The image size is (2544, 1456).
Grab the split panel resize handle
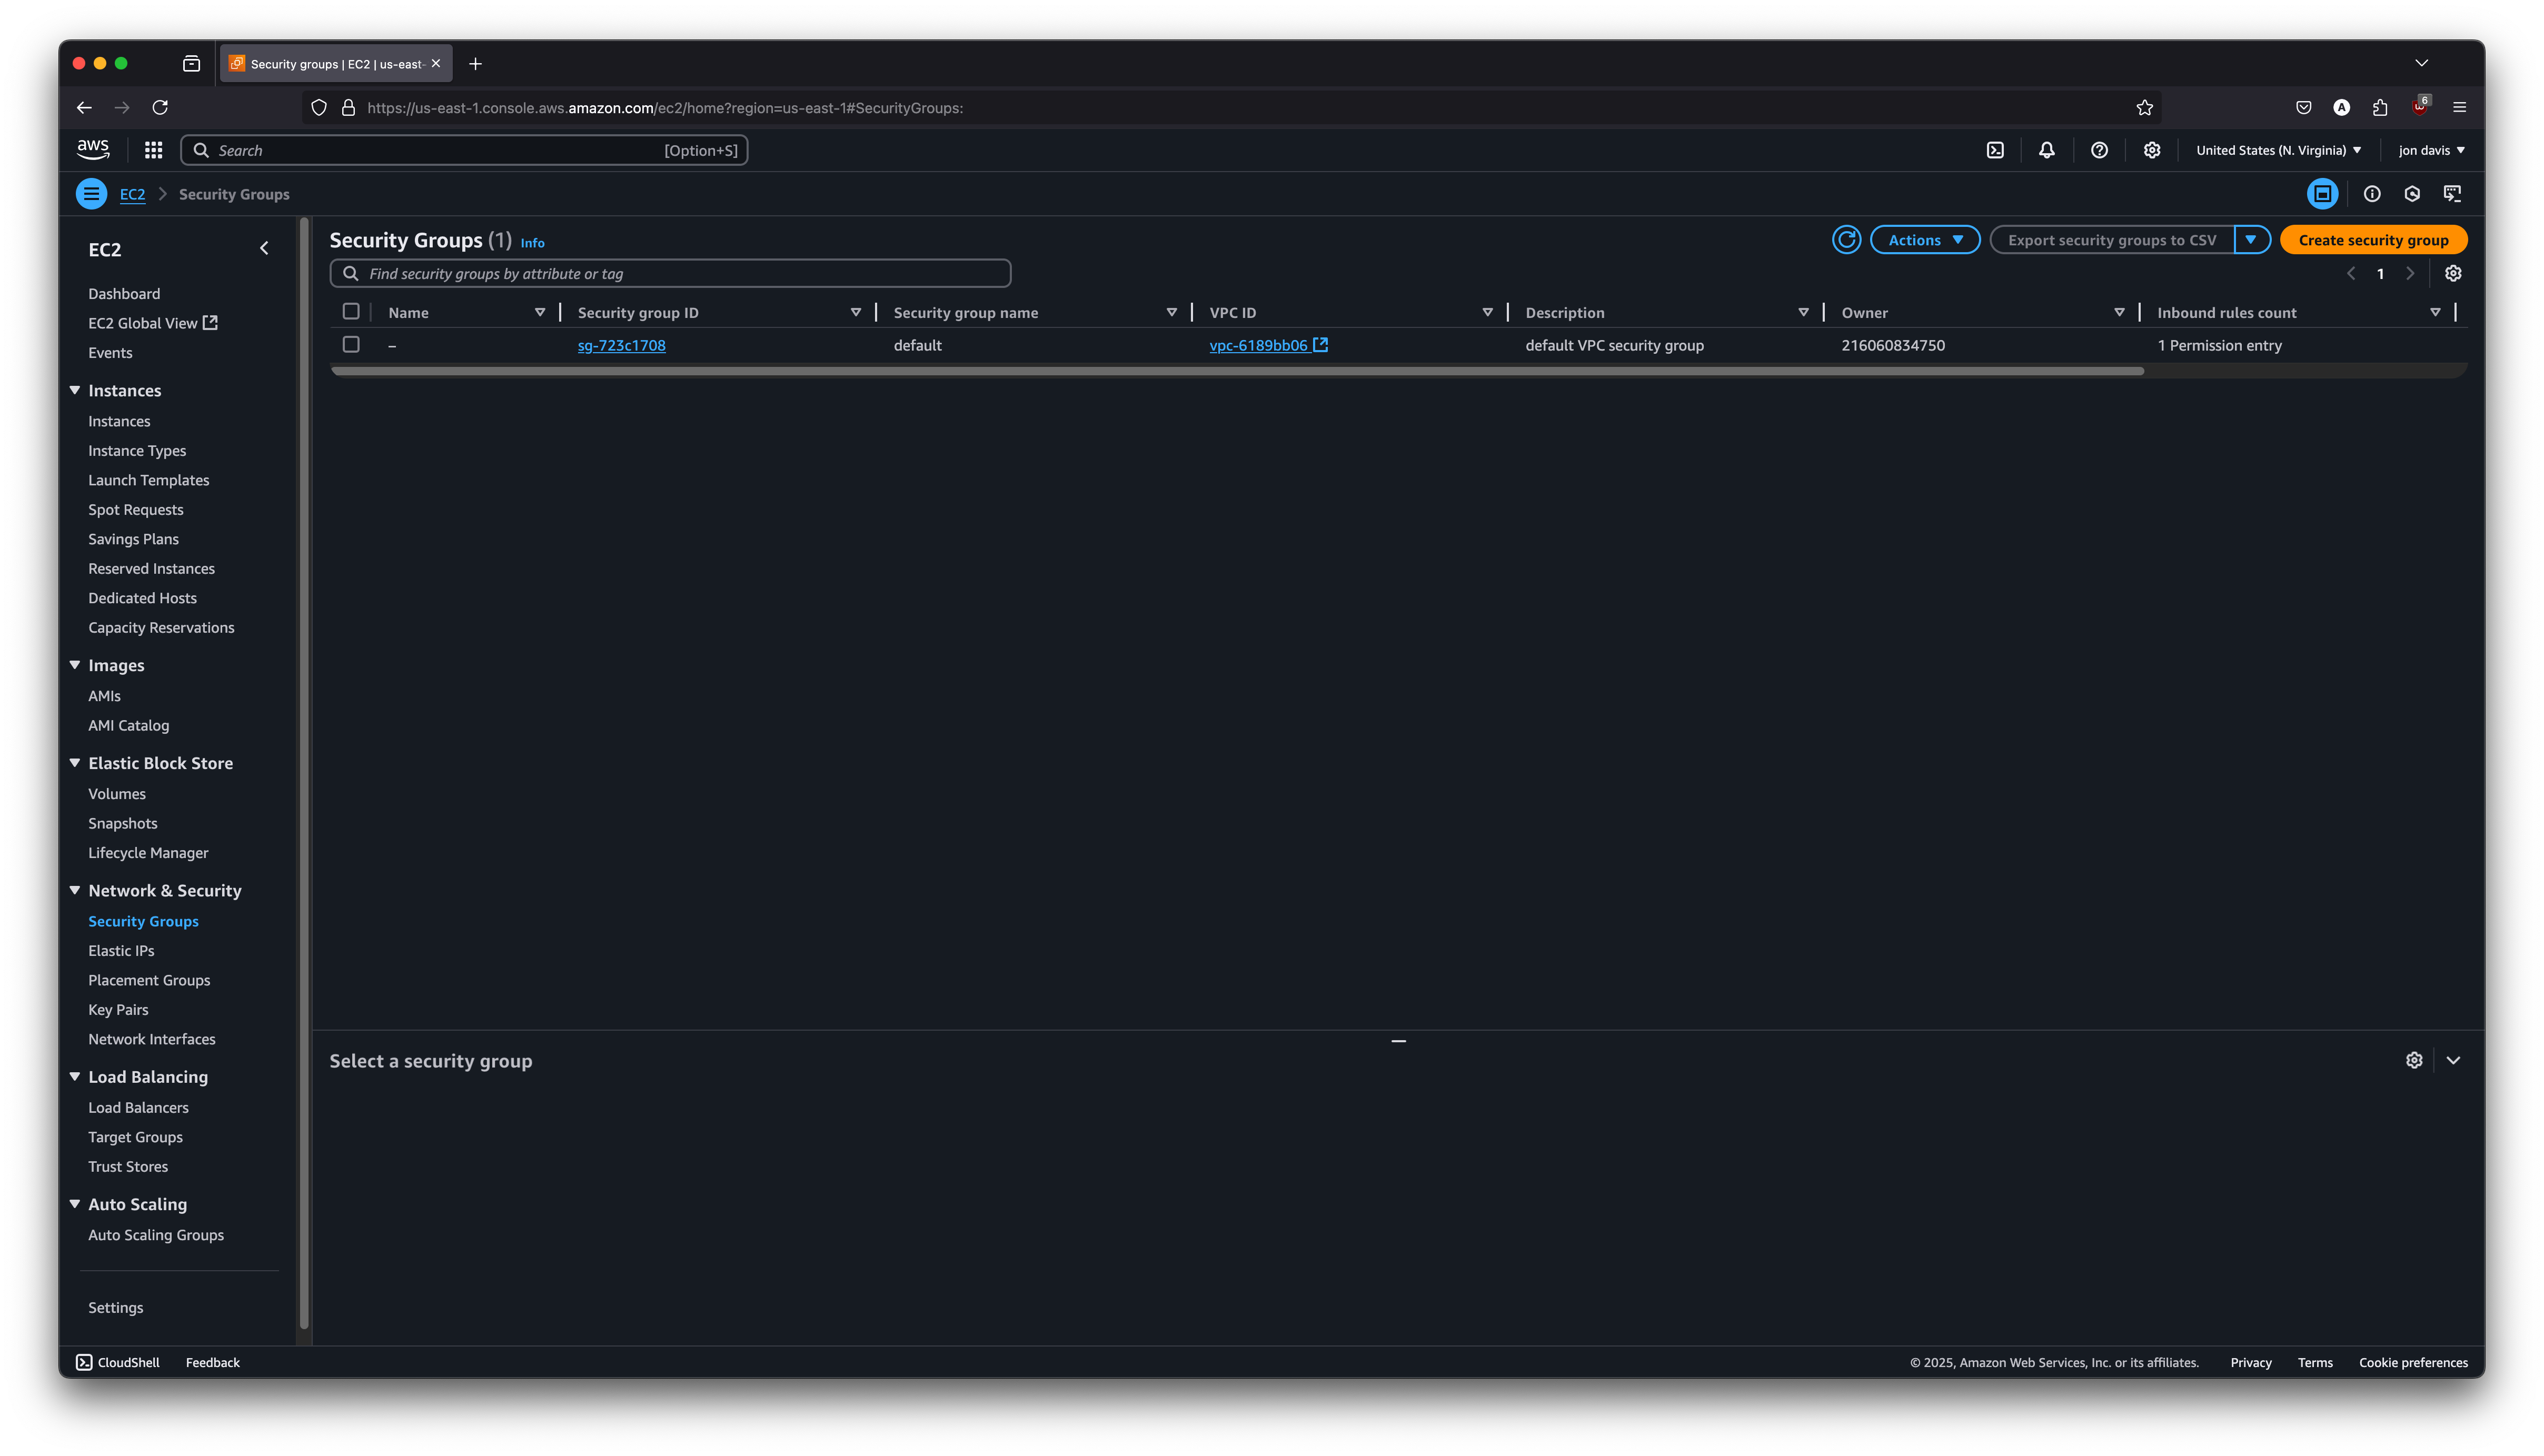click(x=1398, y=1041)
